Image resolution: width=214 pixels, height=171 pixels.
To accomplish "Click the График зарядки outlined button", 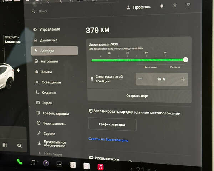I will [112, 124].
